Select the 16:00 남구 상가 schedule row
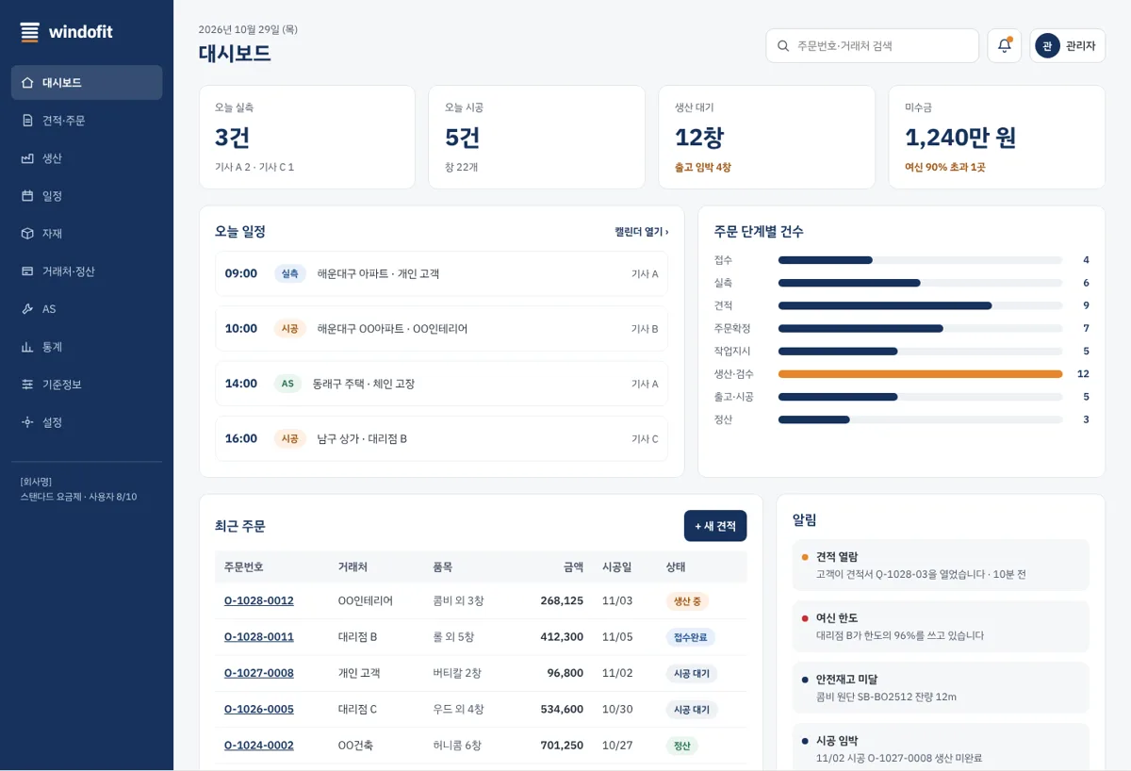 pos(442,438)
